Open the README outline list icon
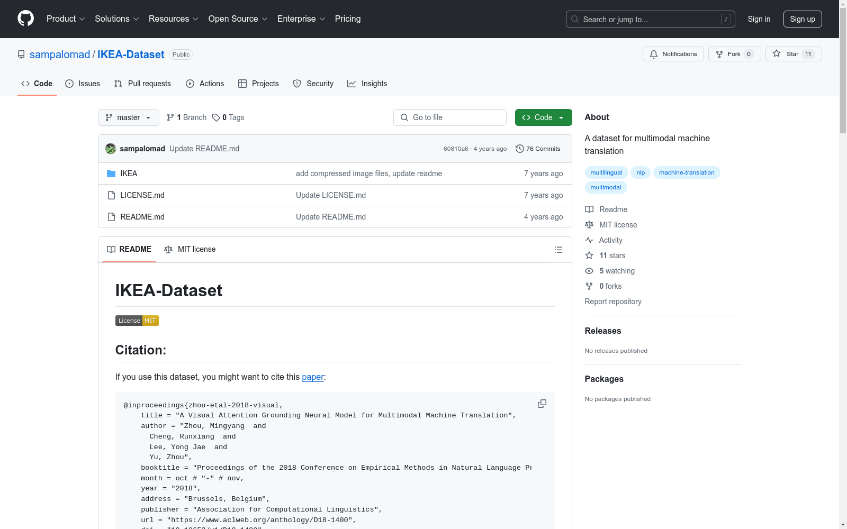This screenshot has width=847, height=529. click(x=558, y=250)
